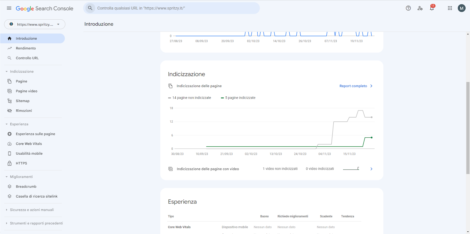
Task: Click gray non-indexed pages line endpoint
Action: [372, 117]
